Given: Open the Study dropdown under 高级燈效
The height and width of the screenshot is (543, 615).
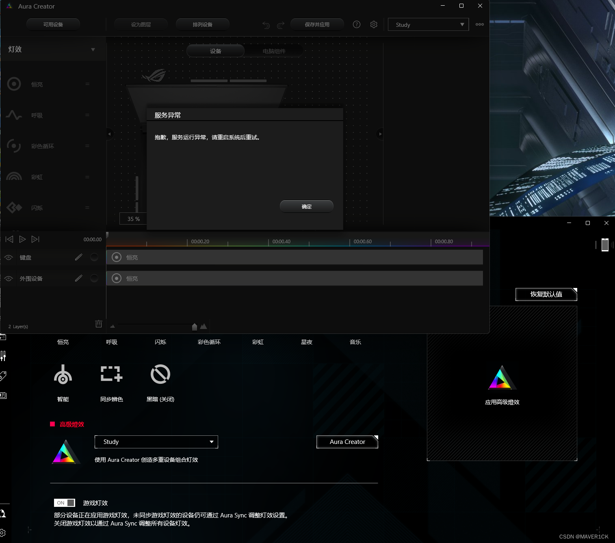Looking at the screenshot, I should [156, 442].
